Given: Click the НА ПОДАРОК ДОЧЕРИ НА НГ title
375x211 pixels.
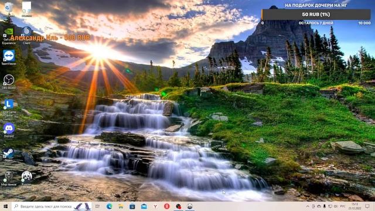Looking at the screenshot, I should (316, 5).
